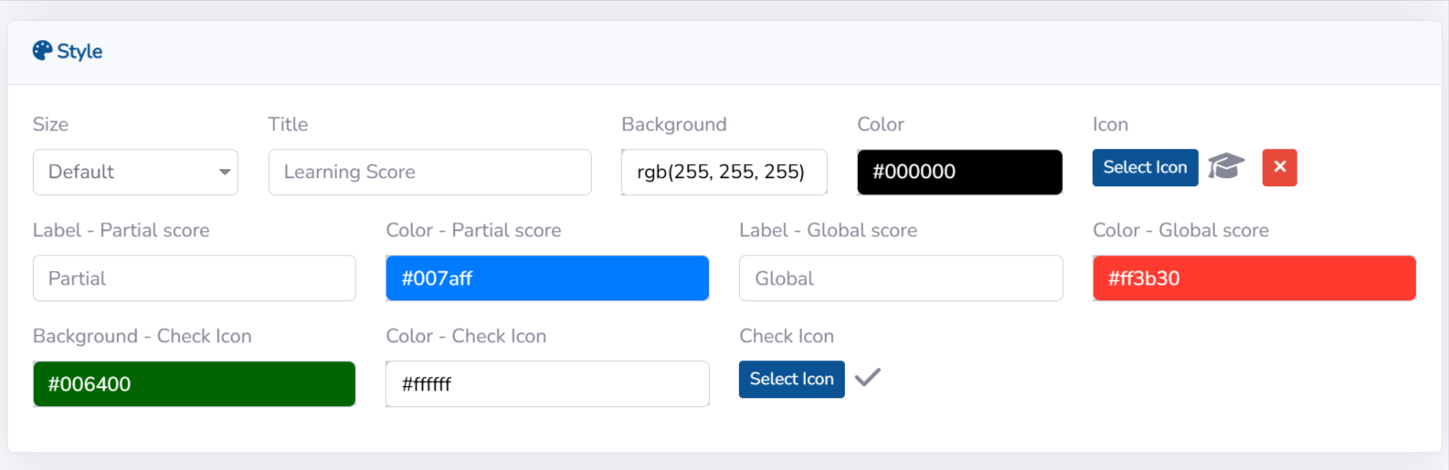The width and height of the screenshot is (1449, 470).
Task: Click the 'Background - Check Icon' label text
Action: [142, 336]
